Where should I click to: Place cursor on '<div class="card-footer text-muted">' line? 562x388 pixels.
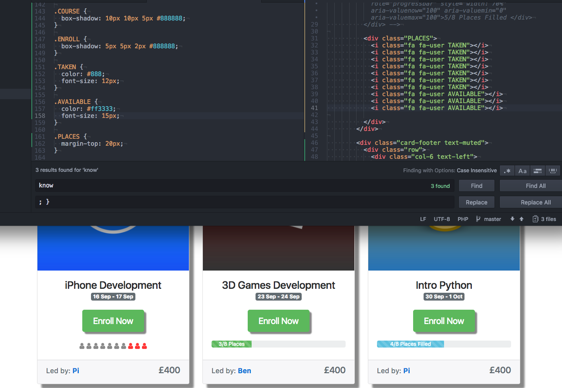point(422,143)
